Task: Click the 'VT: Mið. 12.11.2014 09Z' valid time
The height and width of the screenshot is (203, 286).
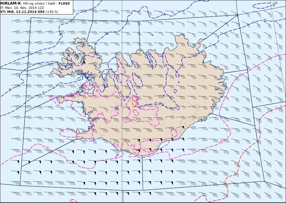Action: (x=23, y=12)
